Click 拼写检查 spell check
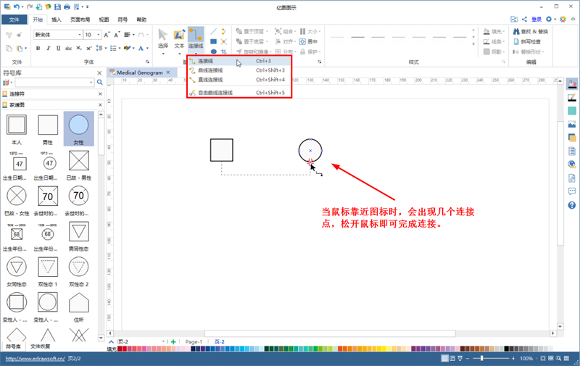Image resolution: width=580 pixels, height=366 pixels. coord(527,42)
